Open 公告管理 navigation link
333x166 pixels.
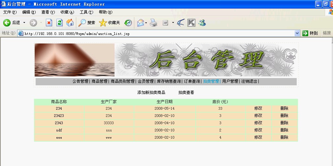80,81
